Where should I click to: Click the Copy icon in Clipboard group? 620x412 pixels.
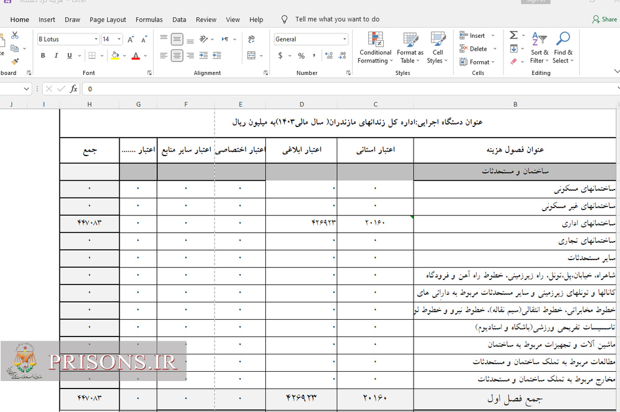coord(15,48)
